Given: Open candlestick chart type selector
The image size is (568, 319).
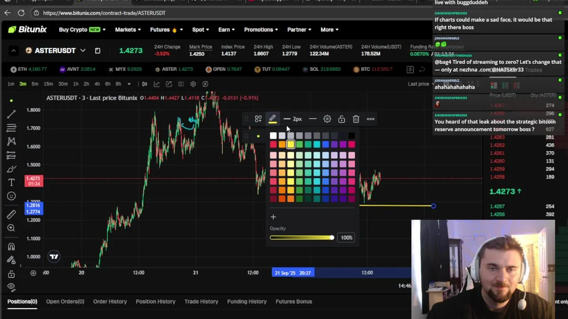Looking at the screenshot, I should (x=145, y=84).
